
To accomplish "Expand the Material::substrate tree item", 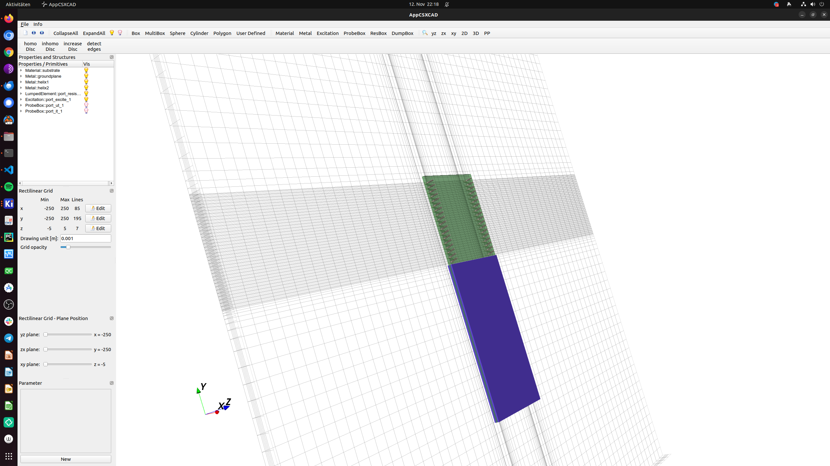I will (21, 70).
